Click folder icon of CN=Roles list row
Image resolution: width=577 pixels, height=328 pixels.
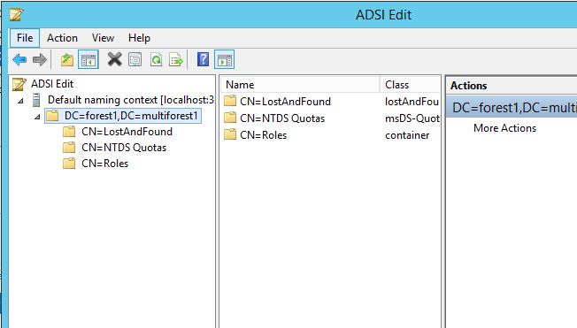click(x=230, y=134)
